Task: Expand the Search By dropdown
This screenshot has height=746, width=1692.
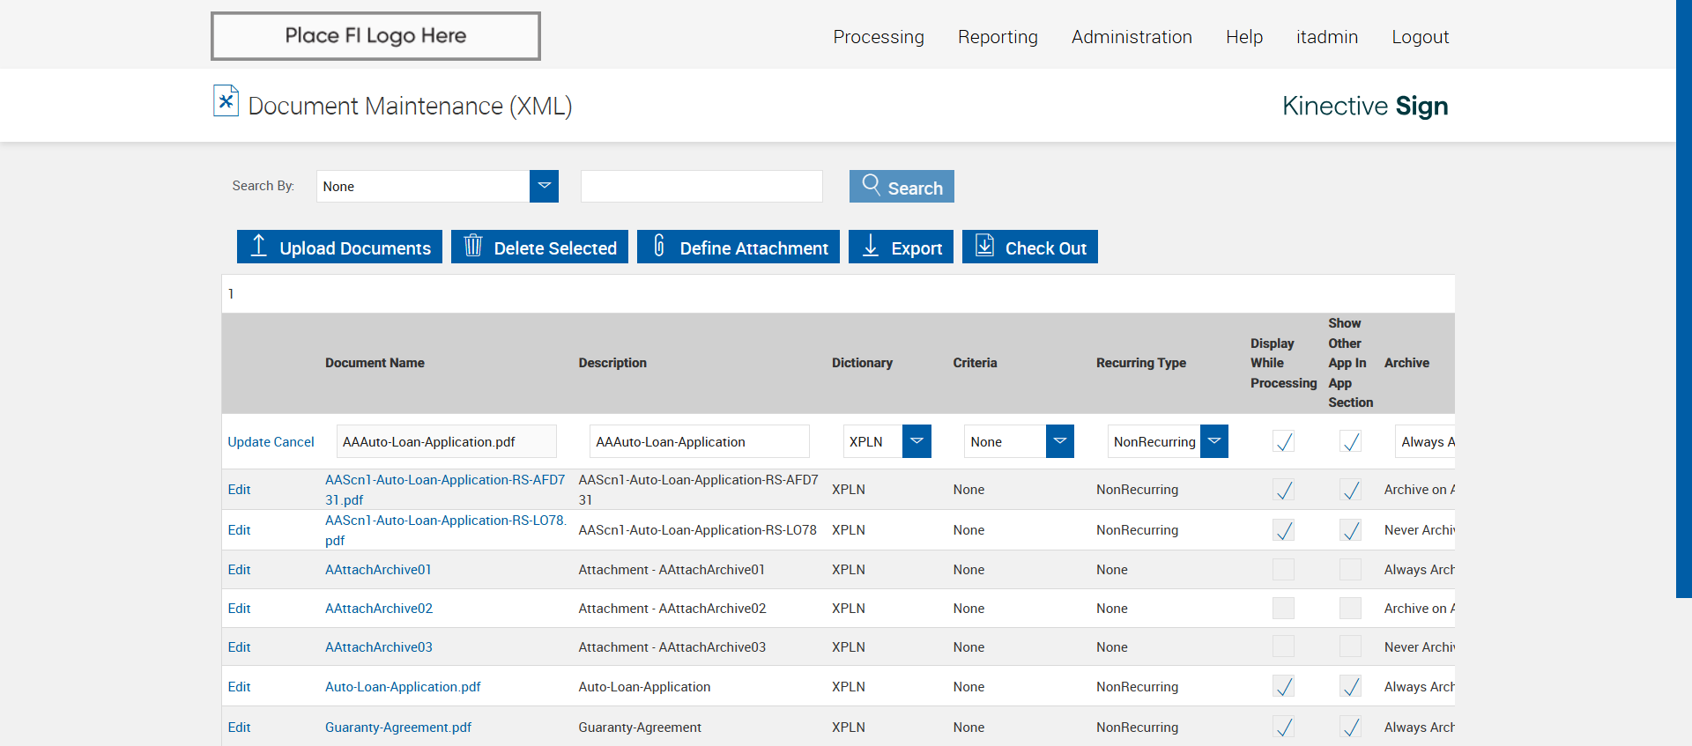Action: coord(544,186)
